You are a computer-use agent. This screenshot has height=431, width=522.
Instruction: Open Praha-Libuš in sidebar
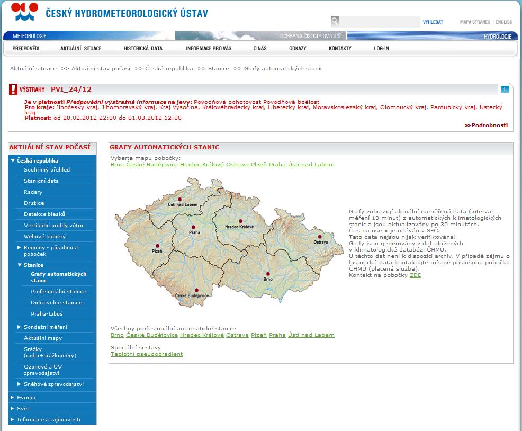point(47,314)
